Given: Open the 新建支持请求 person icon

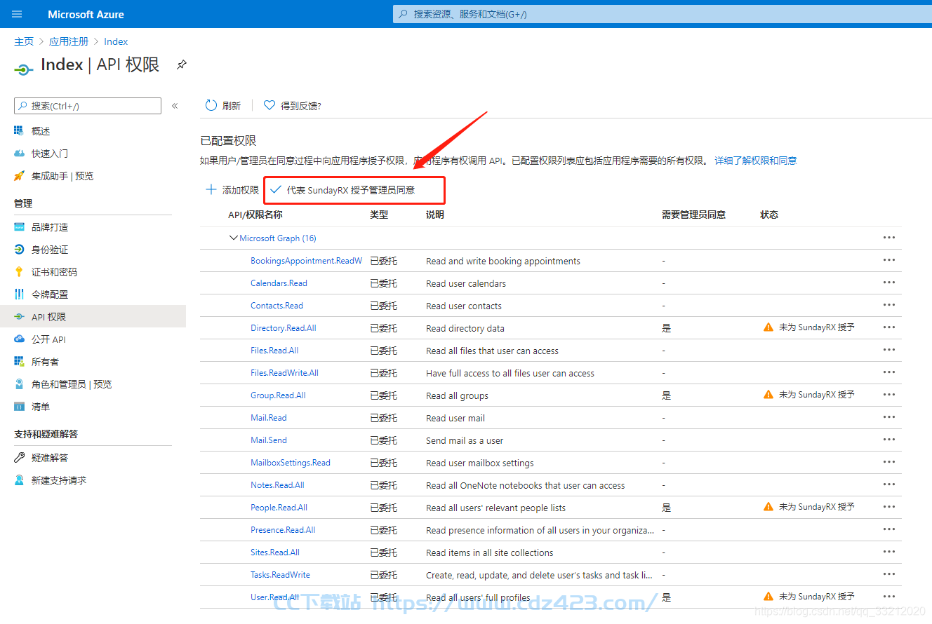Looking at the screenshot, I should point(19,480).
